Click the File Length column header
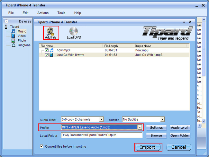 pos(118,46)
